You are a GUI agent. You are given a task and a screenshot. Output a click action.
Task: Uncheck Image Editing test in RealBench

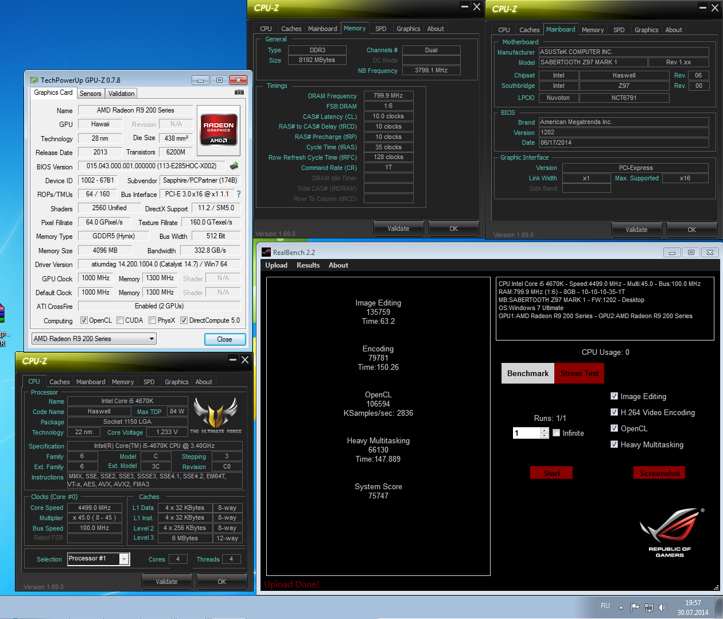pyautogui.click(x=614, y=396)
